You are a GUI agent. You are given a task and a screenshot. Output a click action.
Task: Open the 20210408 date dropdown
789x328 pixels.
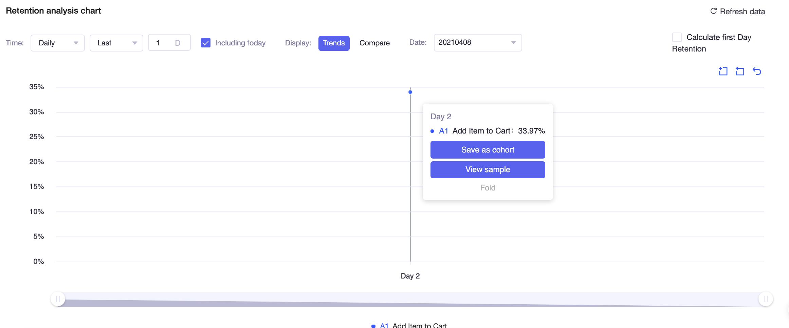coord(478,42)
